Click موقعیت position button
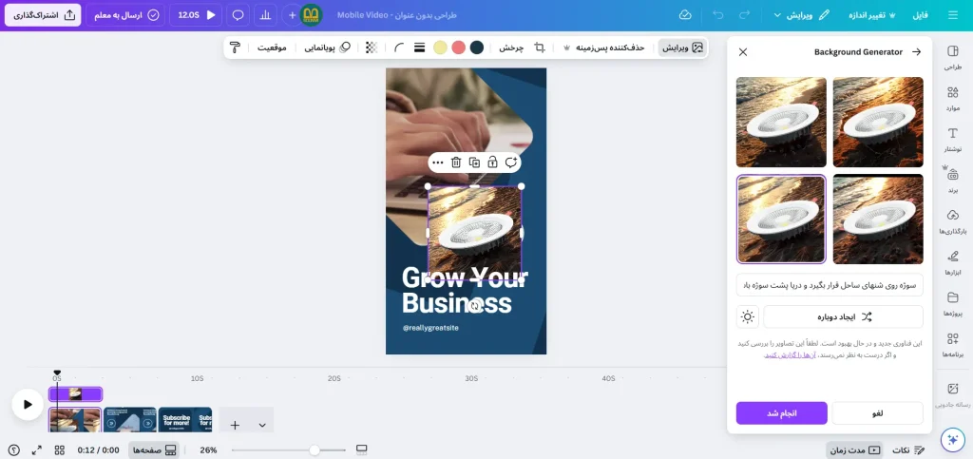Screen dimensions: 973x459 point(272,48)
